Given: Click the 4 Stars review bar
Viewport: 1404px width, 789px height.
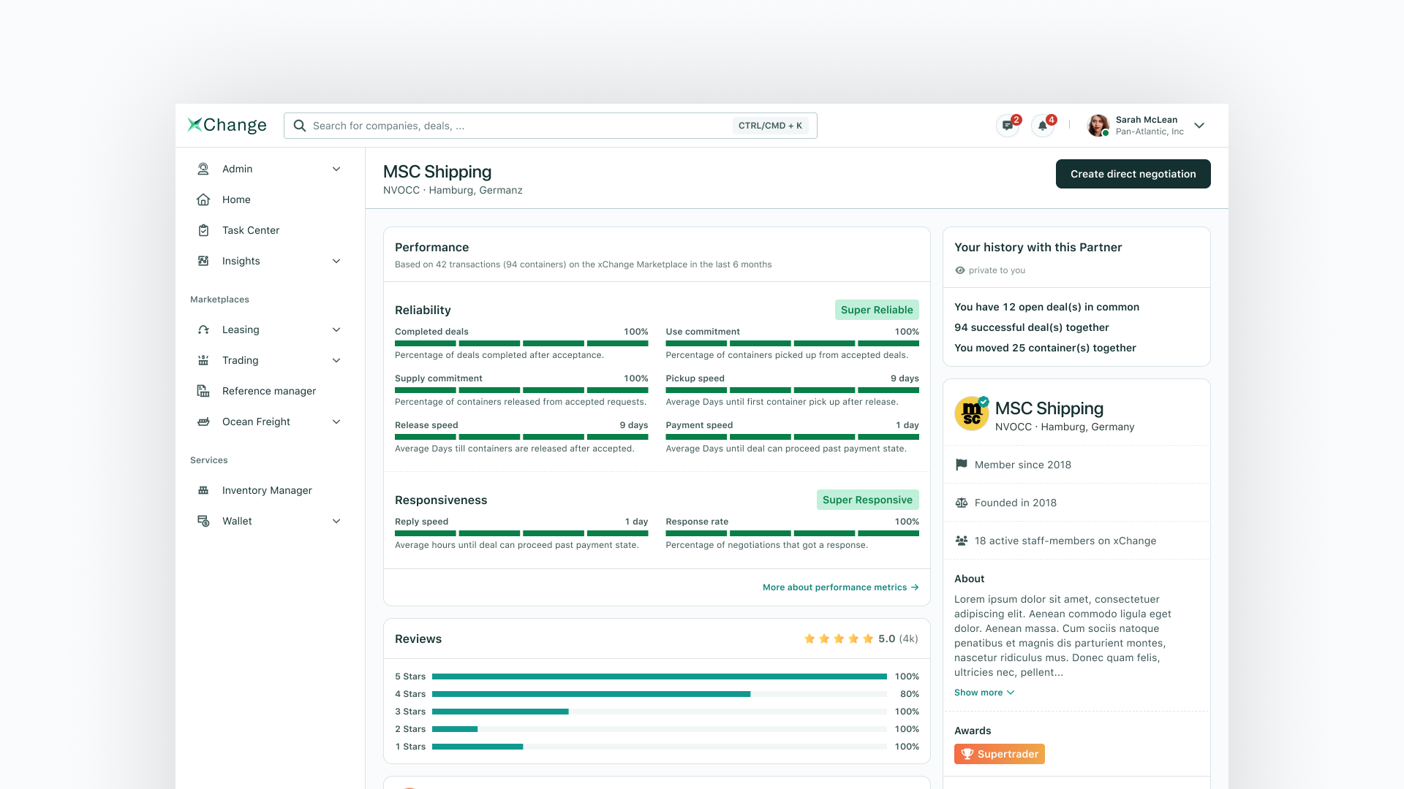Looking at the screenshot, I should click(x=592, y=693).
